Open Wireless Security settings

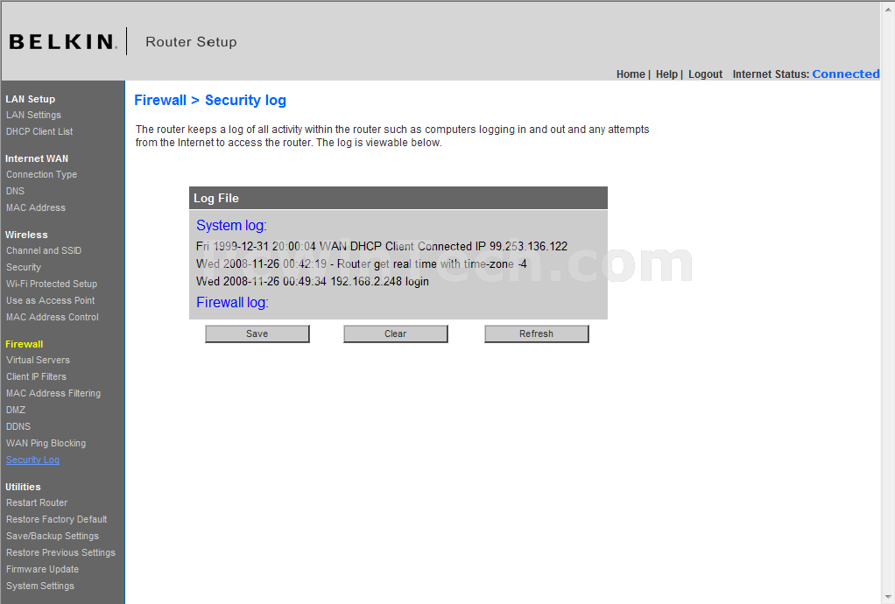(24, 267)
